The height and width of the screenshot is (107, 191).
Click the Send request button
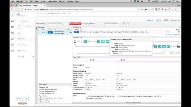pos(168,32)
